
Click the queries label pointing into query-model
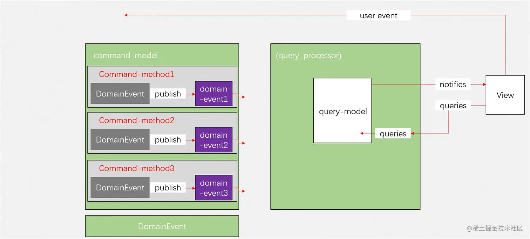[x=393, y=133]
